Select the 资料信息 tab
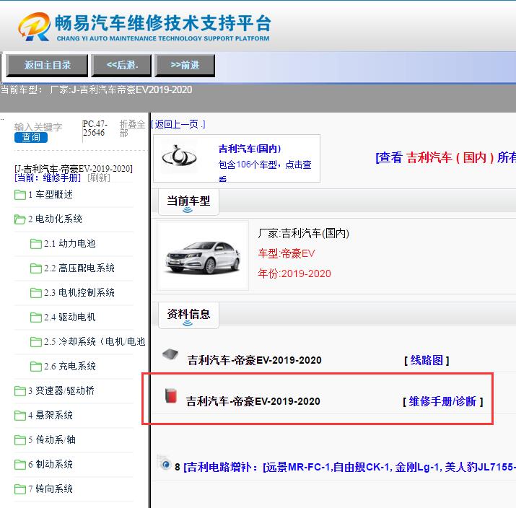 coord(188,315)
